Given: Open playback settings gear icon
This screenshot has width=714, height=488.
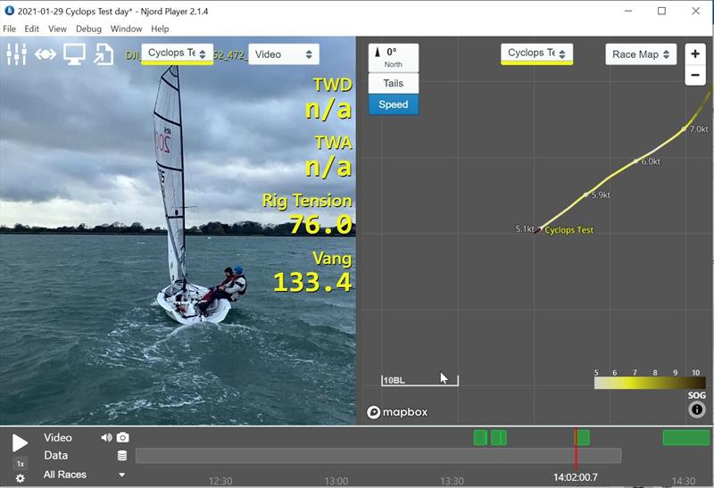Looking at the screenshot, I should coord(20,478).
